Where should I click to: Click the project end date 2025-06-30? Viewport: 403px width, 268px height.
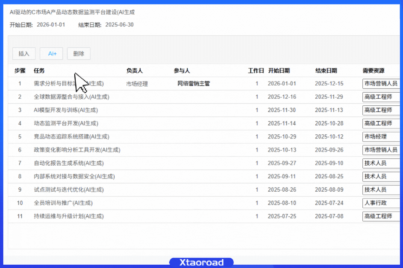(x=119, y=25)
